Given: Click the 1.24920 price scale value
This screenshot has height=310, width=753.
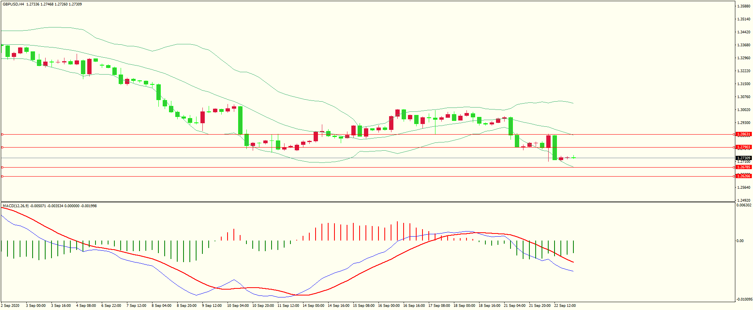Looking at the screenshot, I should (x=744, y=201).
